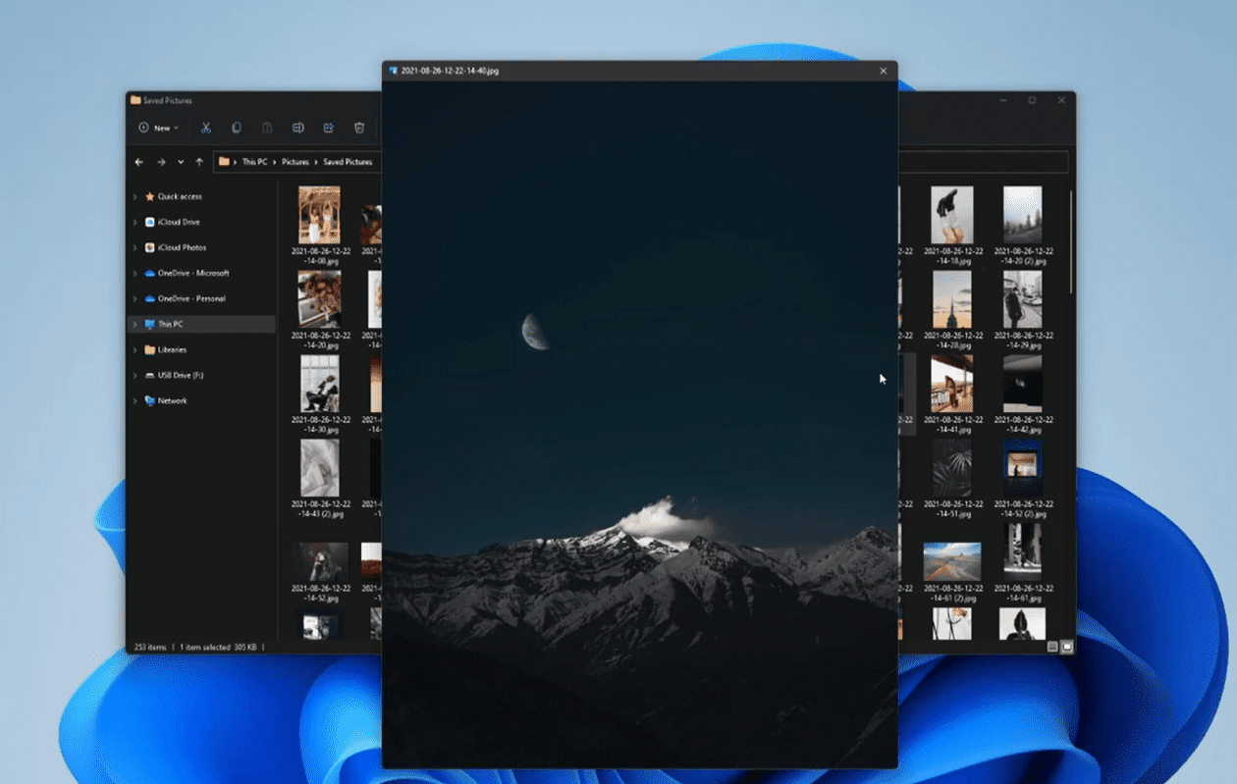1237x784 pixels.
Task: Select the Cut icon in the toolbar
Action: pos(205,128)
